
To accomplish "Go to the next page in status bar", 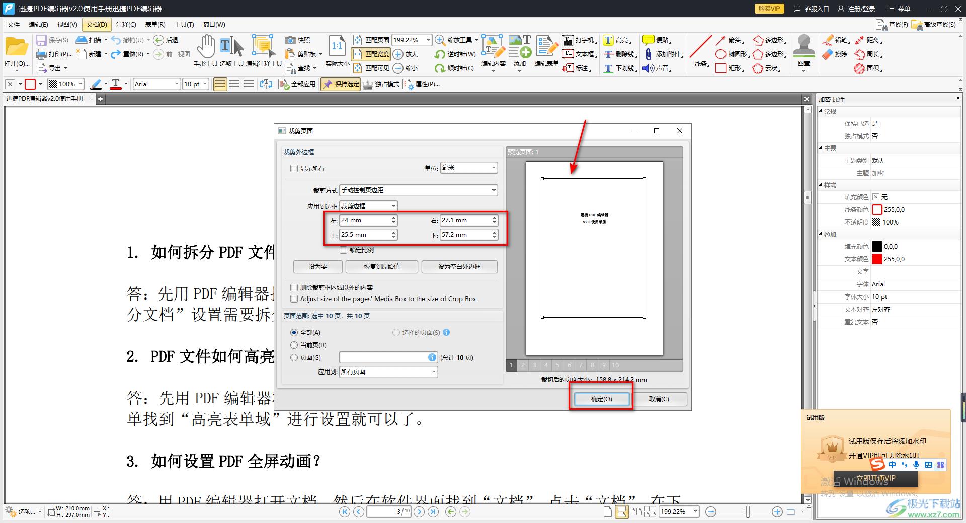I will [419, 512].
